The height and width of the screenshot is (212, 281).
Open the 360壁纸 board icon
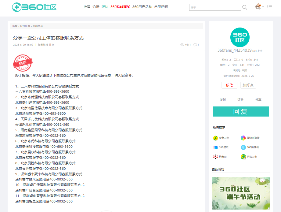pyautogui.click(x=215, y=147)
